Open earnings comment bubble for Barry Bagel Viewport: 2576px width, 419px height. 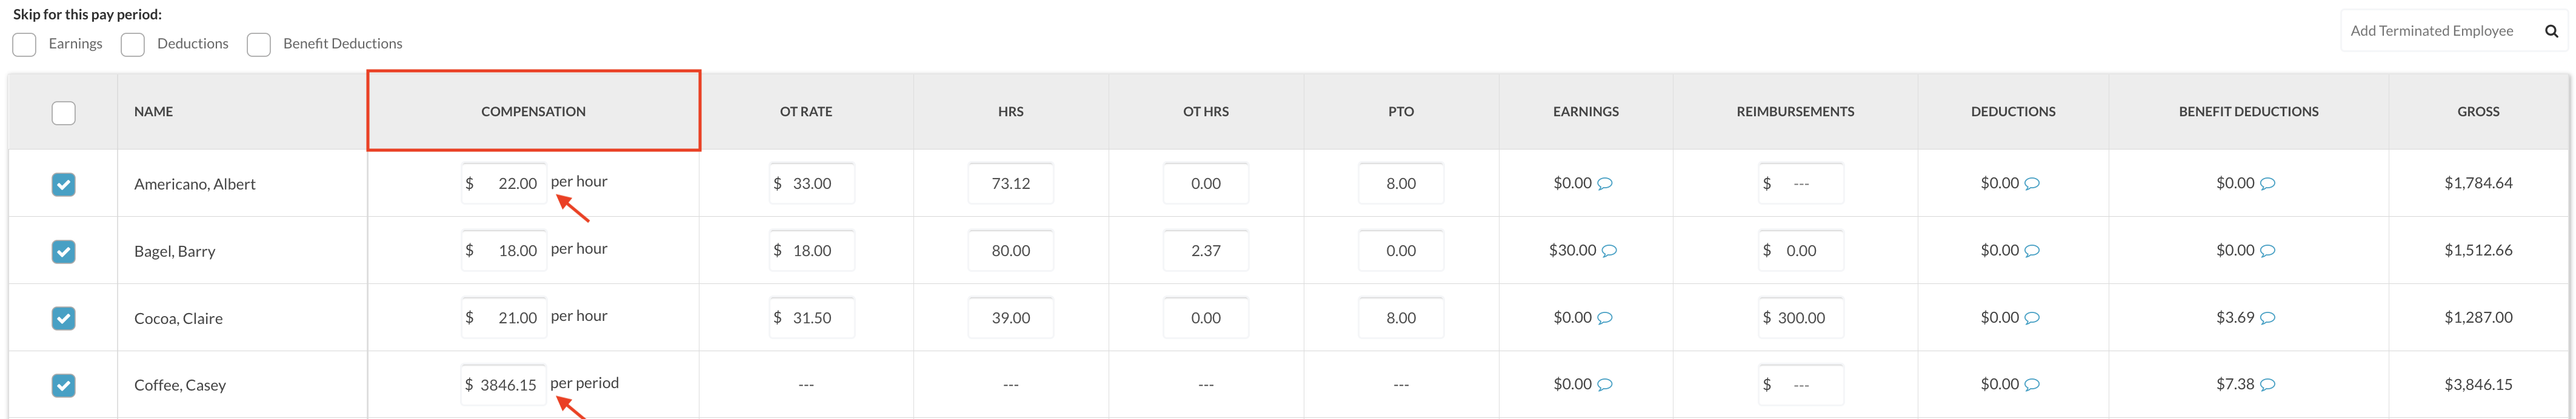coord(1609,251)
